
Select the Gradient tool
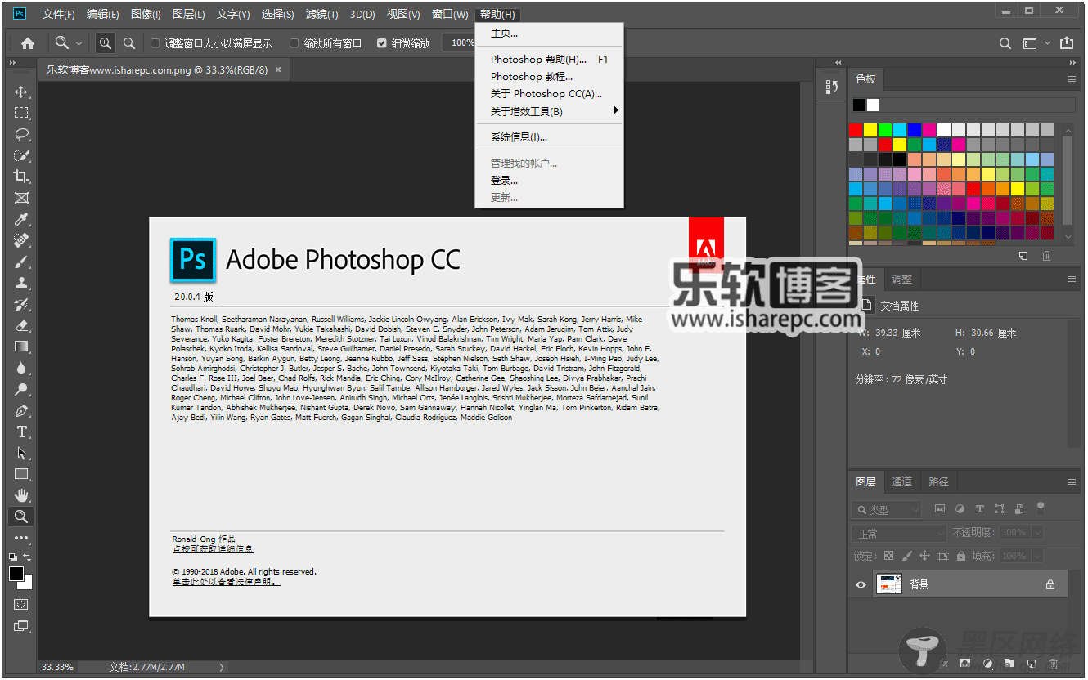pos(21,347)
